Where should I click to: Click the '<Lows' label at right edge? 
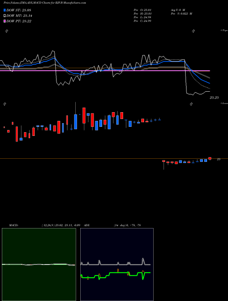click(x=224, y=103)
